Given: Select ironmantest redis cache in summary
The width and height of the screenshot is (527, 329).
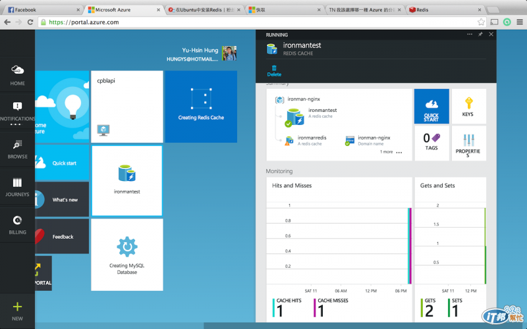Looking at the screenshot, I should pos(311,117).
